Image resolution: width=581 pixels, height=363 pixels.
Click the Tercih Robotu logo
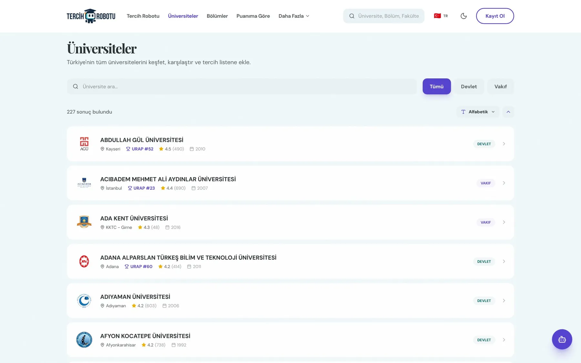91,16
